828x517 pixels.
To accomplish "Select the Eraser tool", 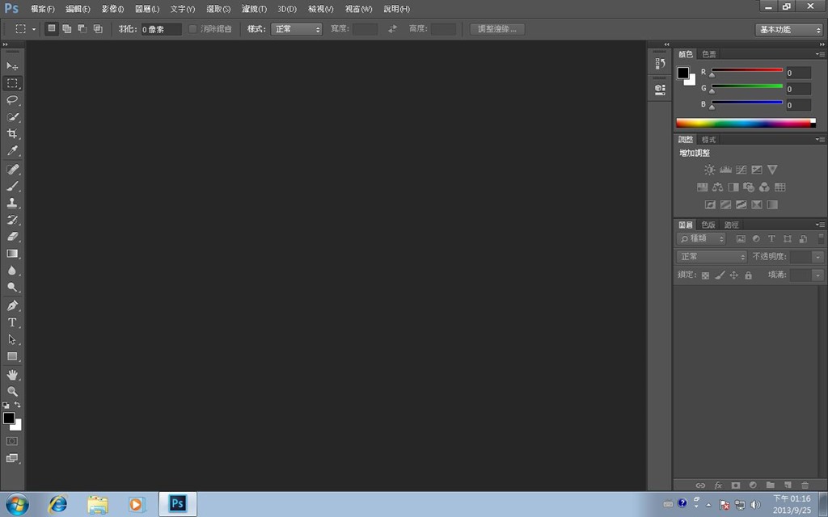I will 12,237.
